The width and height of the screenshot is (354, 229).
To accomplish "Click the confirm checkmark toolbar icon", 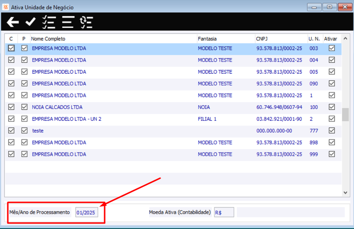I will coord(31,22).
